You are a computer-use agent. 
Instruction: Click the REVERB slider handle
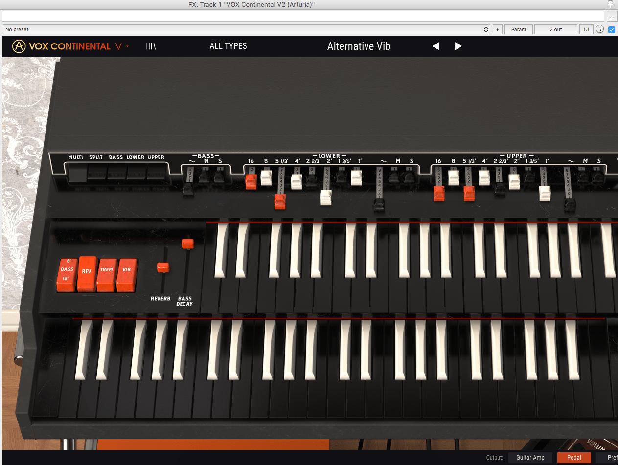(x=163, y=267)
